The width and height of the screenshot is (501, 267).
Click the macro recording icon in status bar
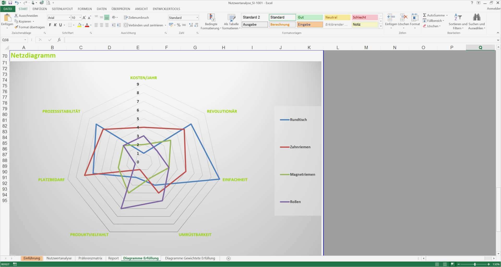[15, 264]
